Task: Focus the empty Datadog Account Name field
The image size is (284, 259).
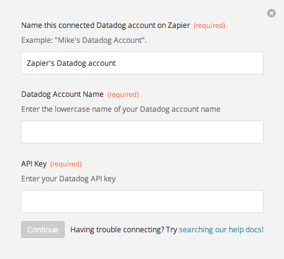Action: click(142, 132)
